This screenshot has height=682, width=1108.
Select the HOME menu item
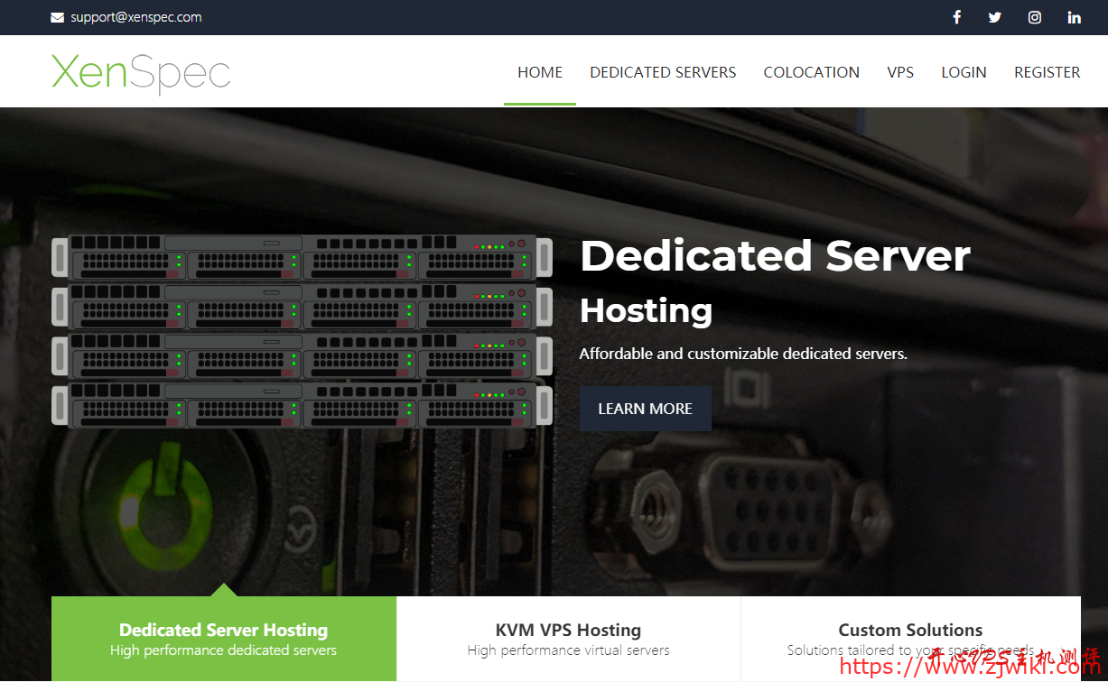pyautogui.click(x=540, y=72)
